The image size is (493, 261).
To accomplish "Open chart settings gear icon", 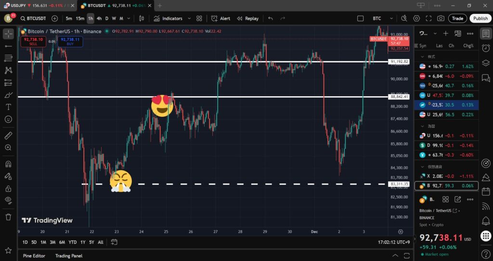I will [x=416, y=18].
